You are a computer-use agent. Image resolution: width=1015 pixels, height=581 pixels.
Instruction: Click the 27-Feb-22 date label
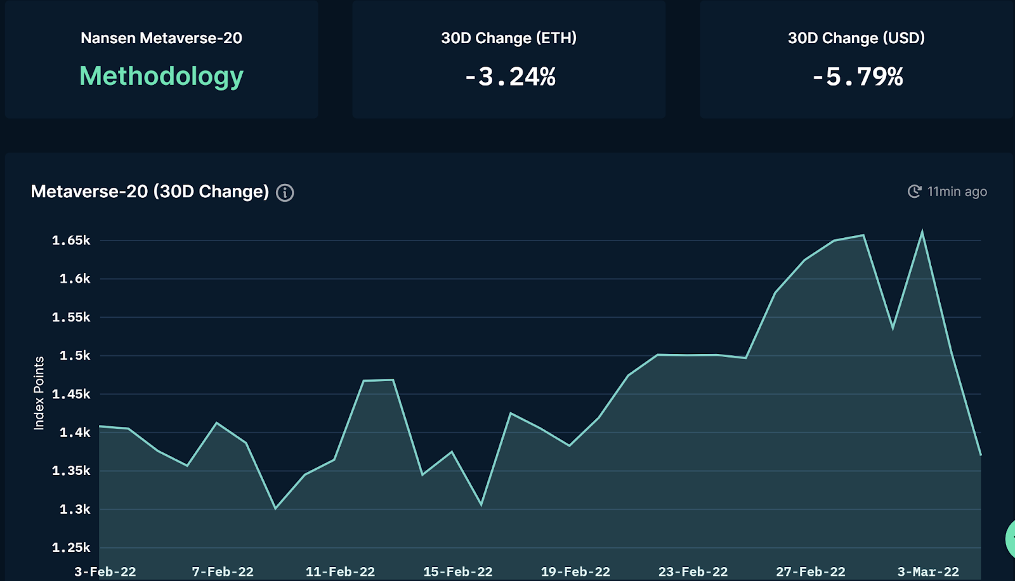811,571
